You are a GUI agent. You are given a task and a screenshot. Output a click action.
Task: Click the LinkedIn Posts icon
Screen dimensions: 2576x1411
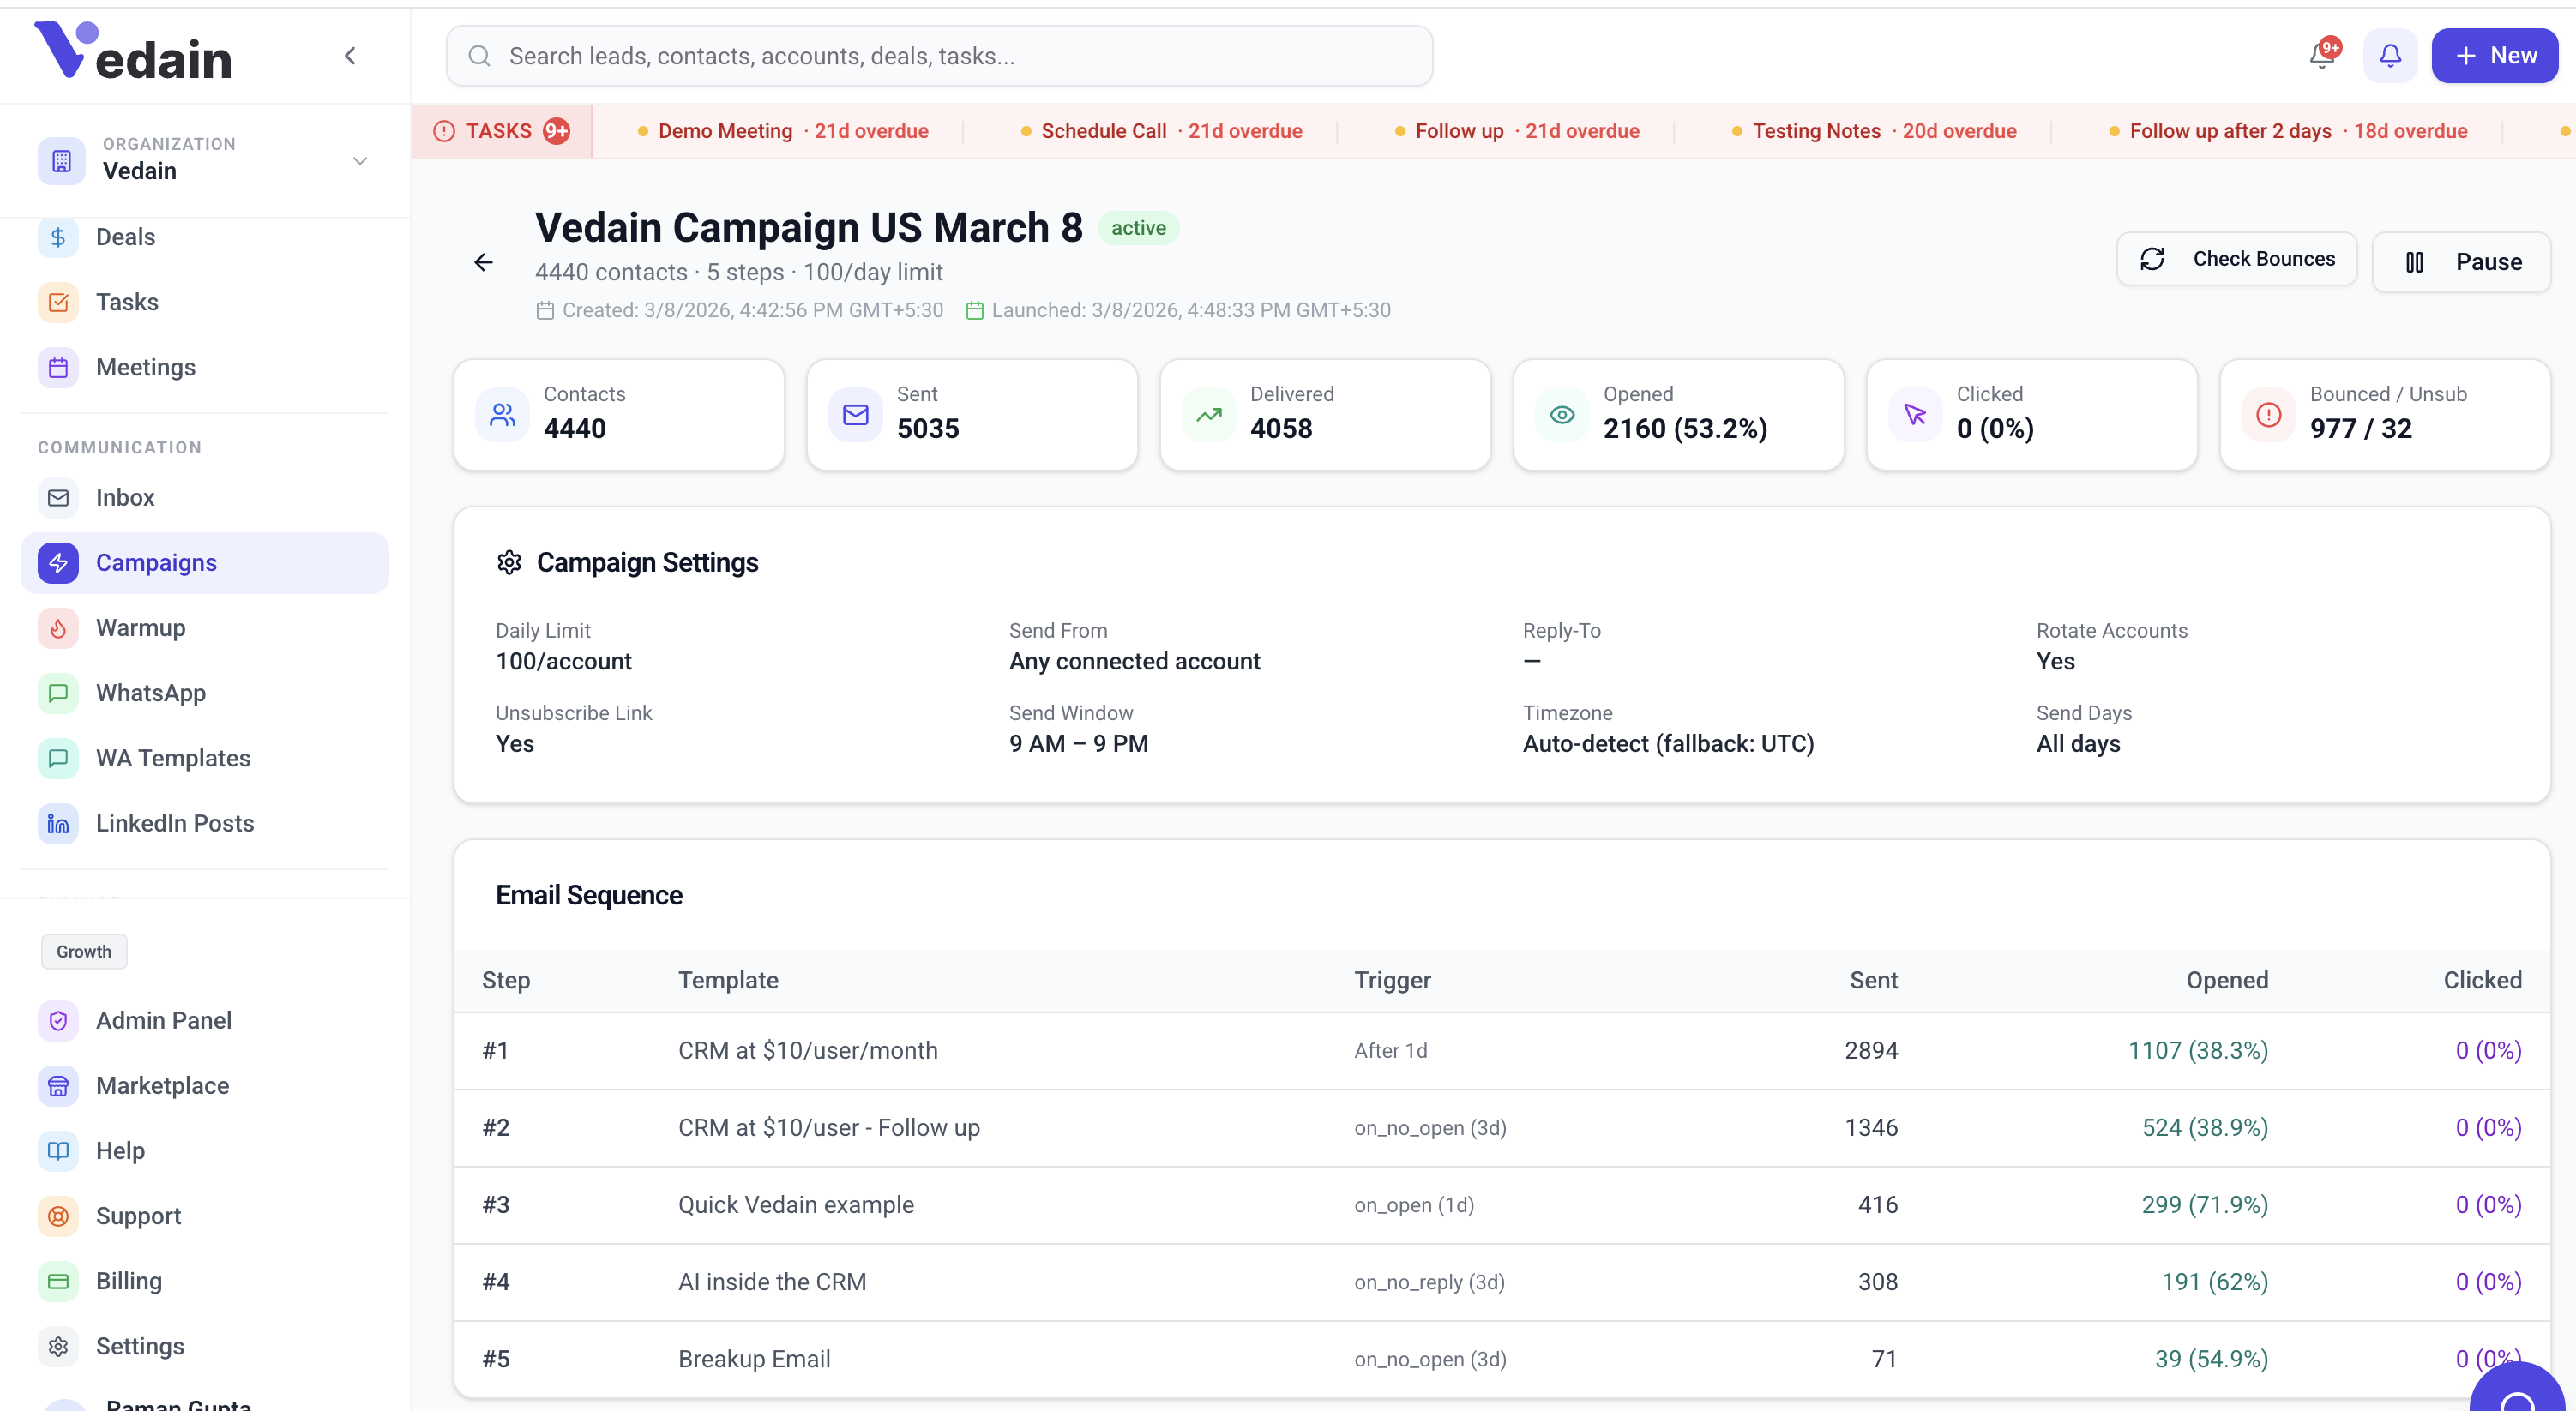(x=58, y=823)
